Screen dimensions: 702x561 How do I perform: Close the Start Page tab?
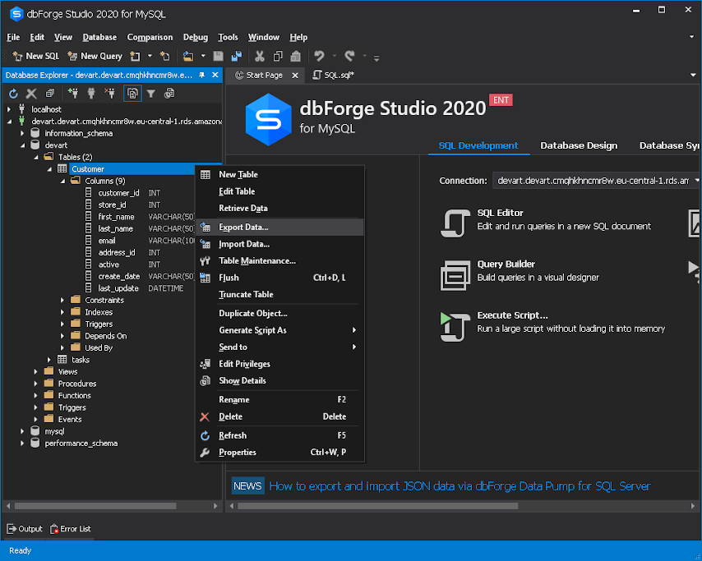click(x=295, y=76)
